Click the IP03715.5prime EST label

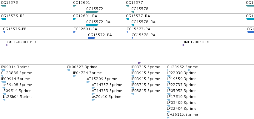point(145,67)
